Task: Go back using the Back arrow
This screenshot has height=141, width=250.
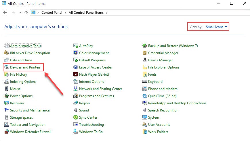Action: pyautogui.click(x=5, y=13)
